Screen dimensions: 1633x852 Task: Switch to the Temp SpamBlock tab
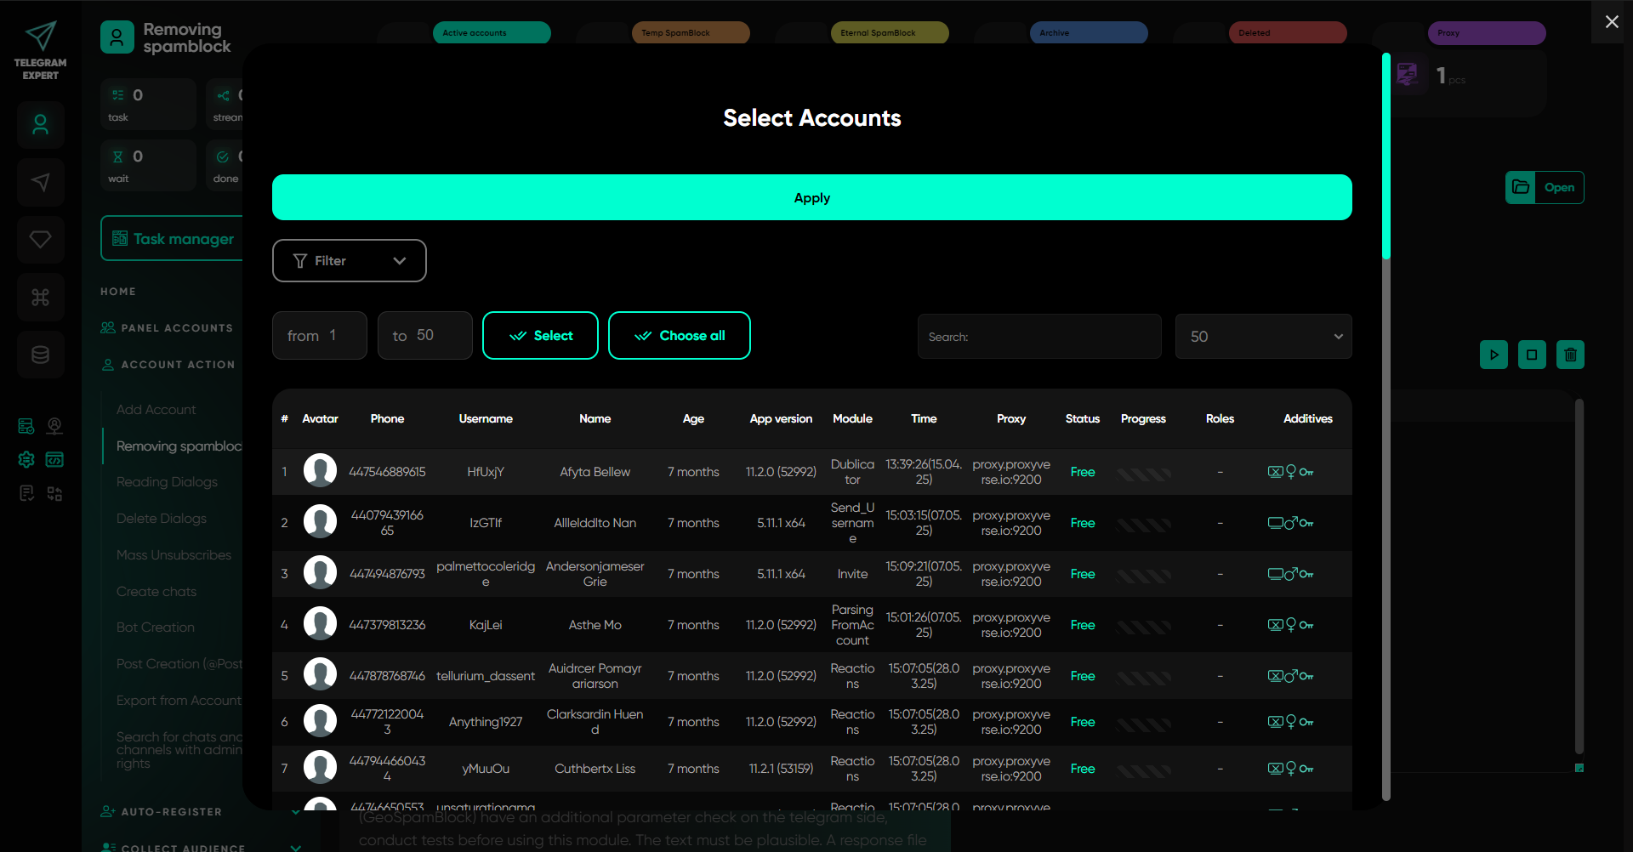(x=690, y=33)
